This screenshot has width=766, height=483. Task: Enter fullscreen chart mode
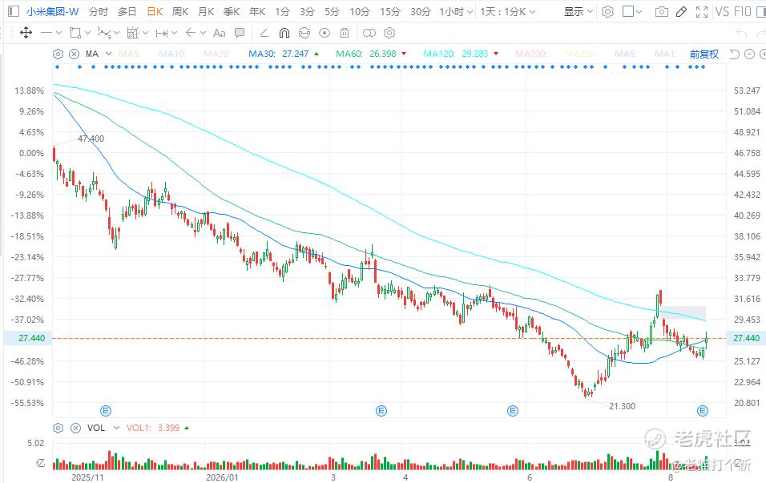point(702,12)
